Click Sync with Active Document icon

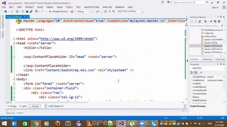(x=211, y=21)
